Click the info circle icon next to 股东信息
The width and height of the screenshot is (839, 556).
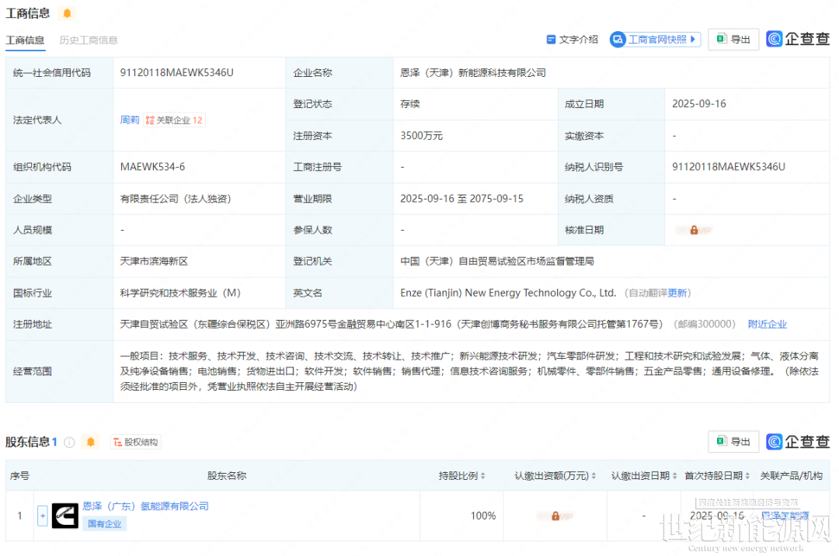70,443
